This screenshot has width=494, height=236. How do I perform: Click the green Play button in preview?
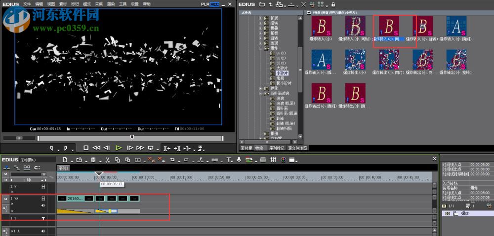click(119, 147)
